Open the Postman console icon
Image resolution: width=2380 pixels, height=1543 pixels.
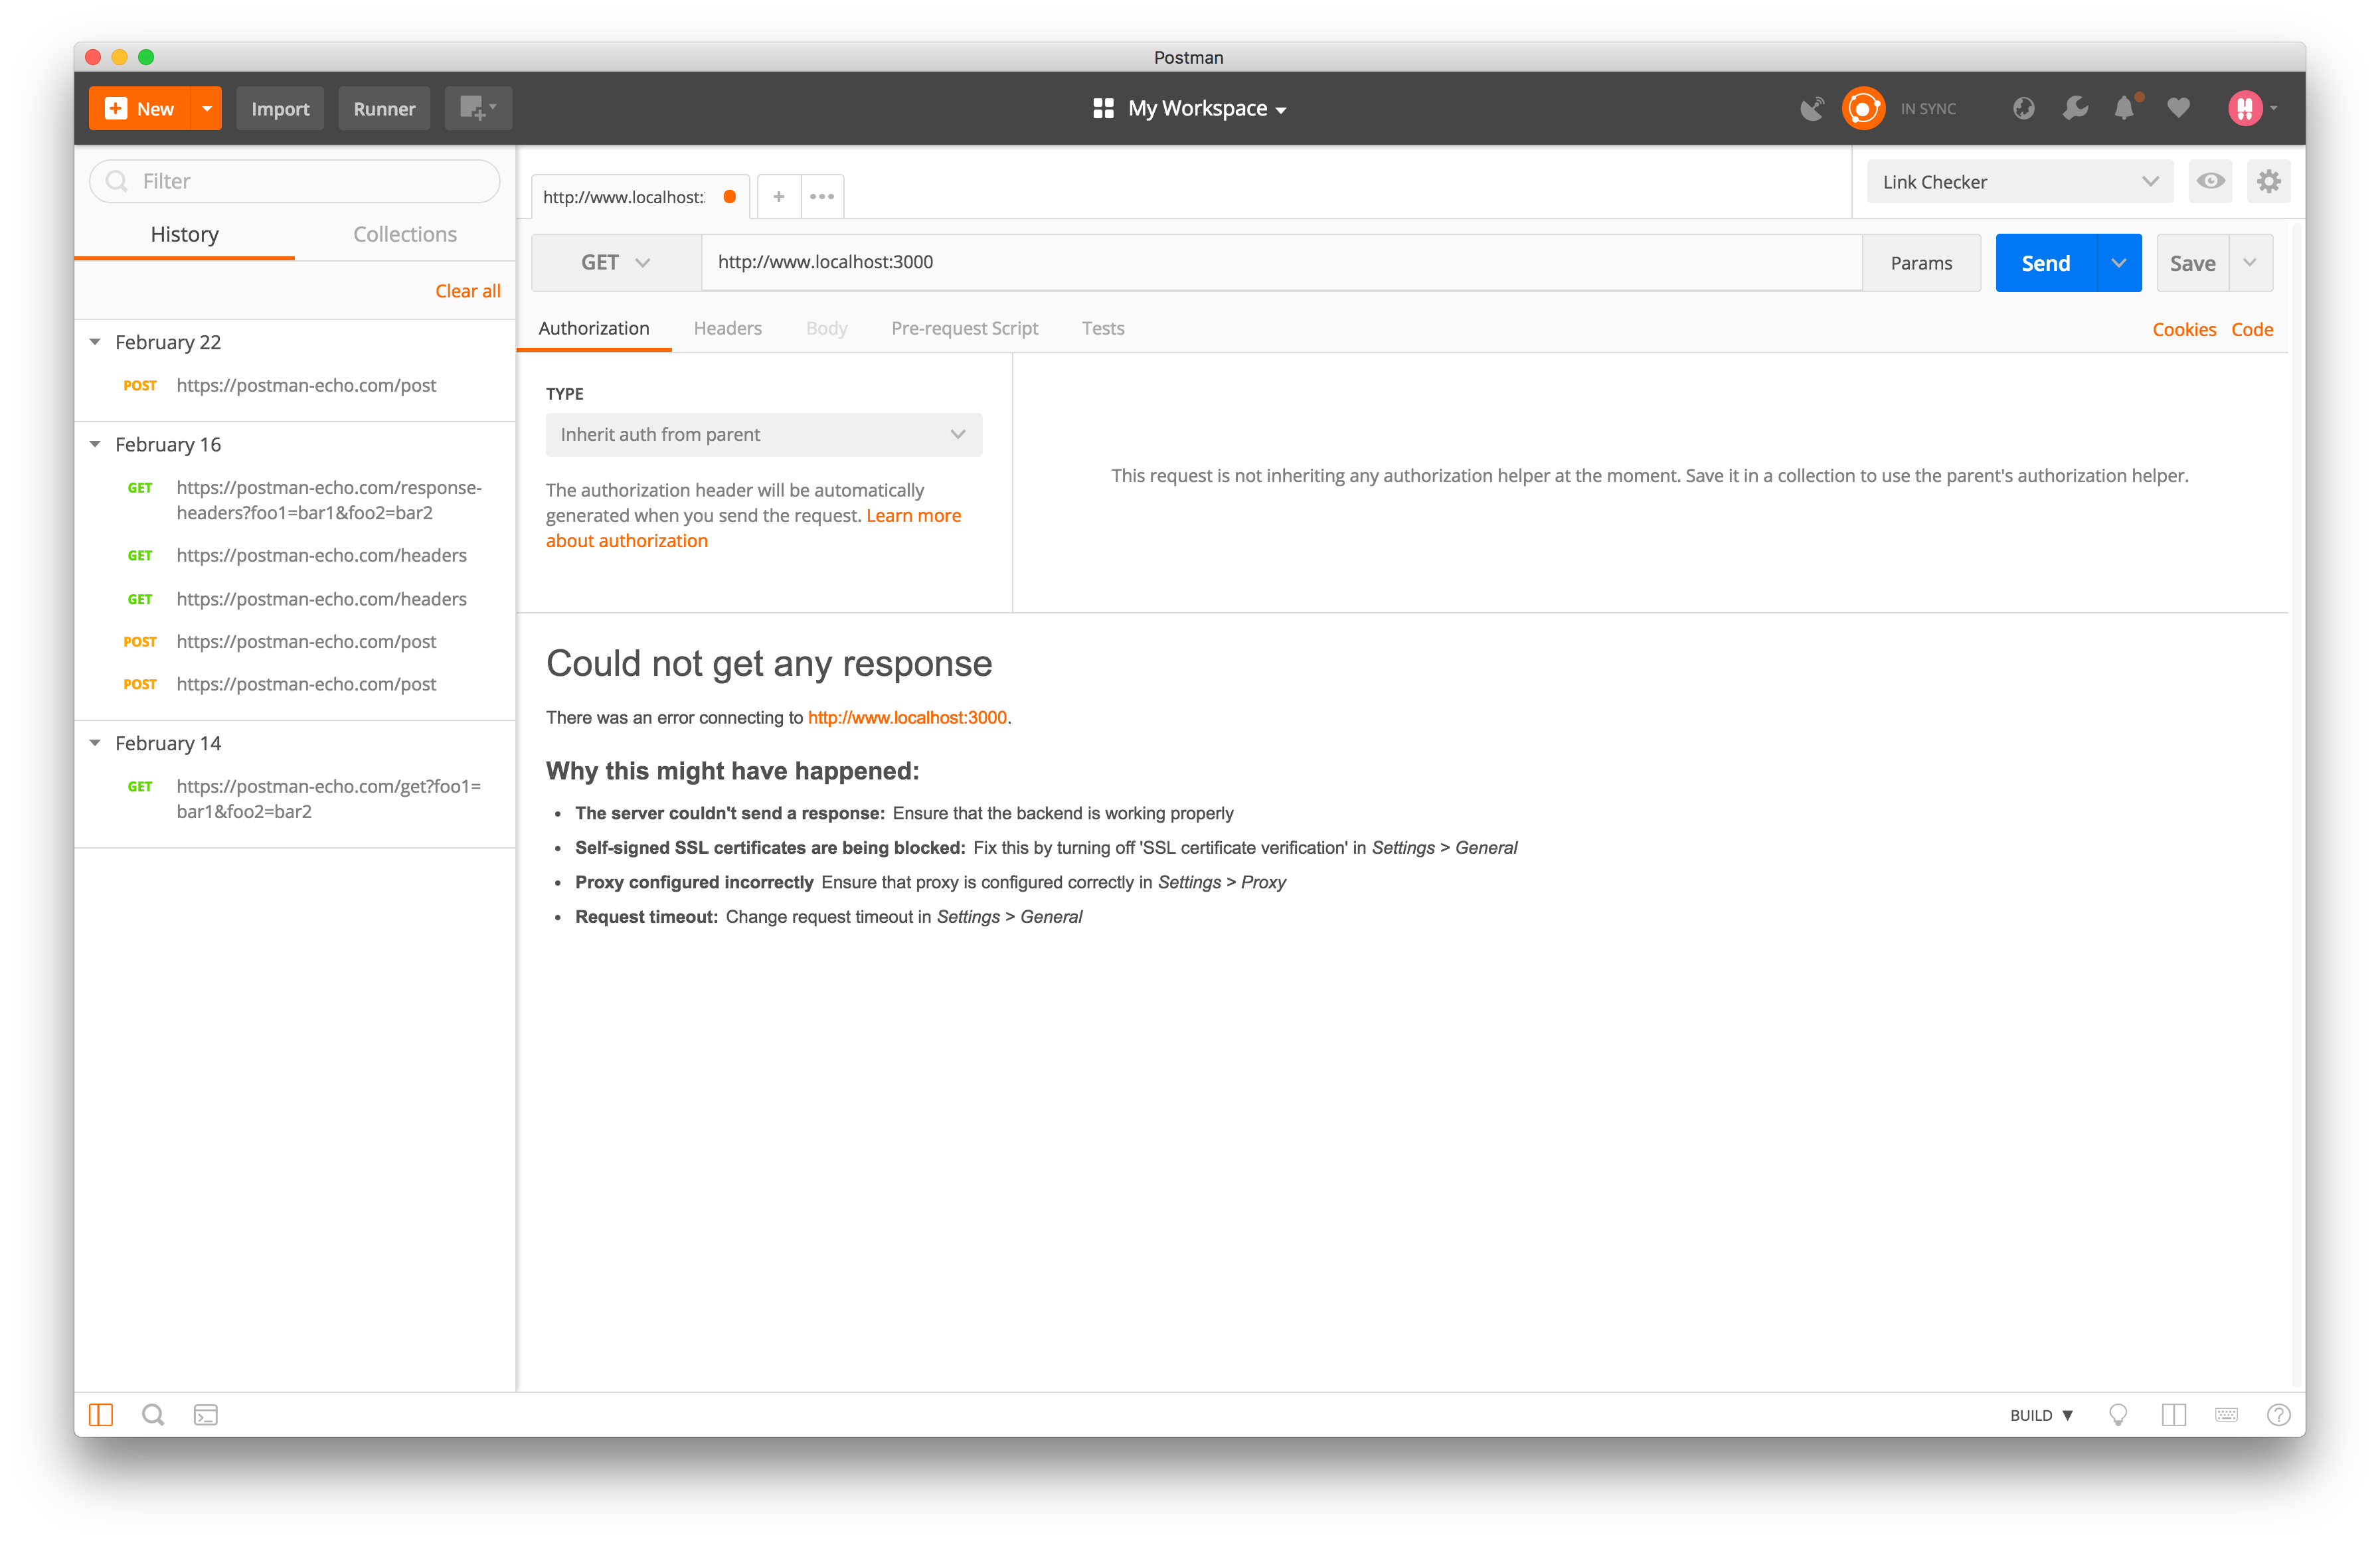click(x=206, y=1415)
